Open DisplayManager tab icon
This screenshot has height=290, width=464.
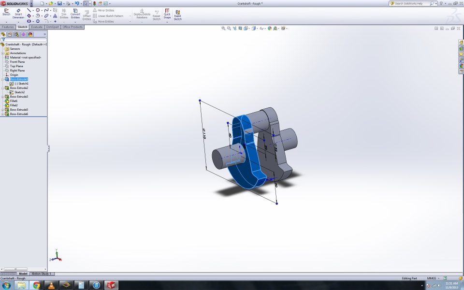pyautogui.click(x=30, y=34)
